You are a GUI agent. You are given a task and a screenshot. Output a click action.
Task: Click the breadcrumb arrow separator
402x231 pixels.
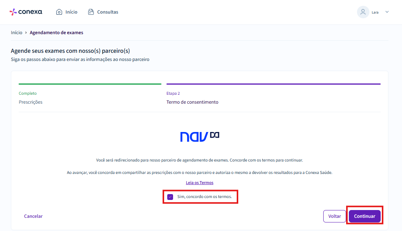26,33
